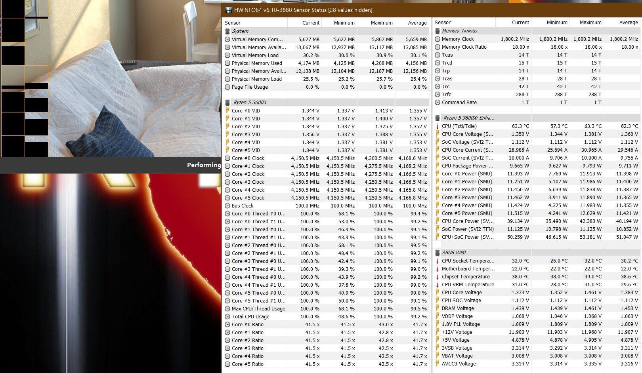
Task: Select the VBAT Voltage row
Action: [x=537, y=356]
